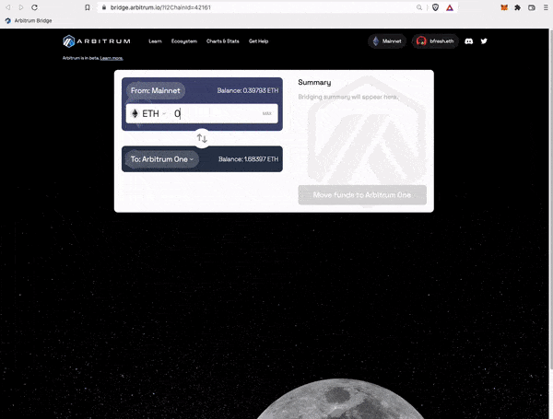Click the Brave rewards triangle icon
The height and width of the screenshot is (419, 553).
450,7
